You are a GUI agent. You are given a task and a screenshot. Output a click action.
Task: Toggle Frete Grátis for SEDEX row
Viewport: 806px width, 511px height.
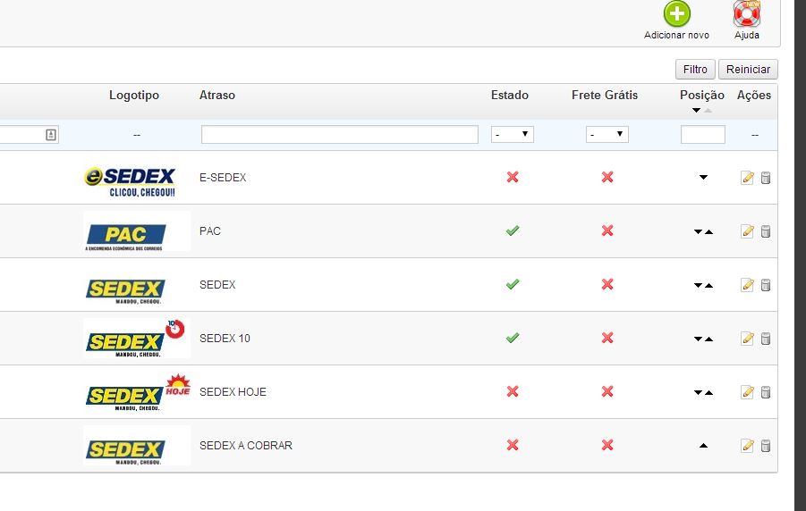pyautogui.click(x=607, y=284)
